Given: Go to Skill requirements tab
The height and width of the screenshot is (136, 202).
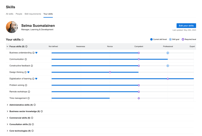Looking at the screenshot, I should 33,14.
